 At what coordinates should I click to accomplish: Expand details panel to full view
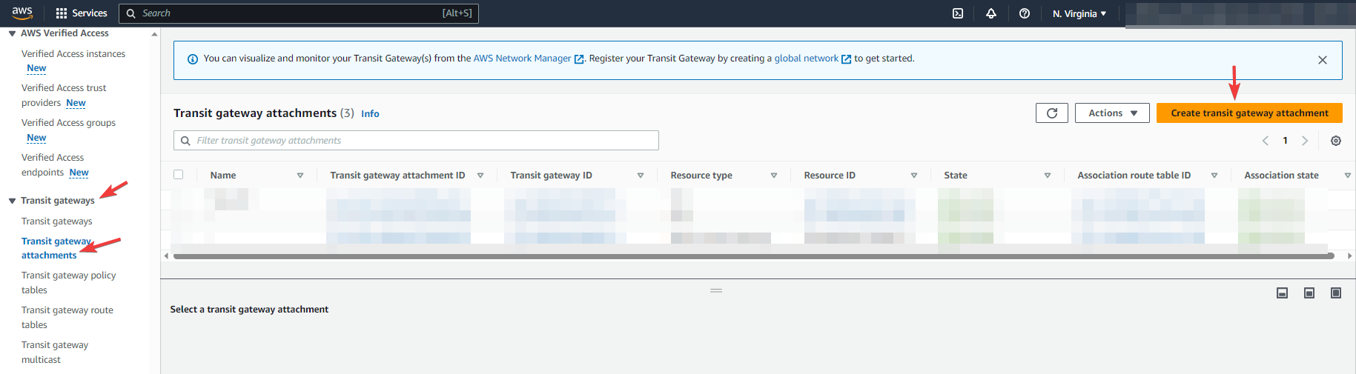click(1336, 293)
